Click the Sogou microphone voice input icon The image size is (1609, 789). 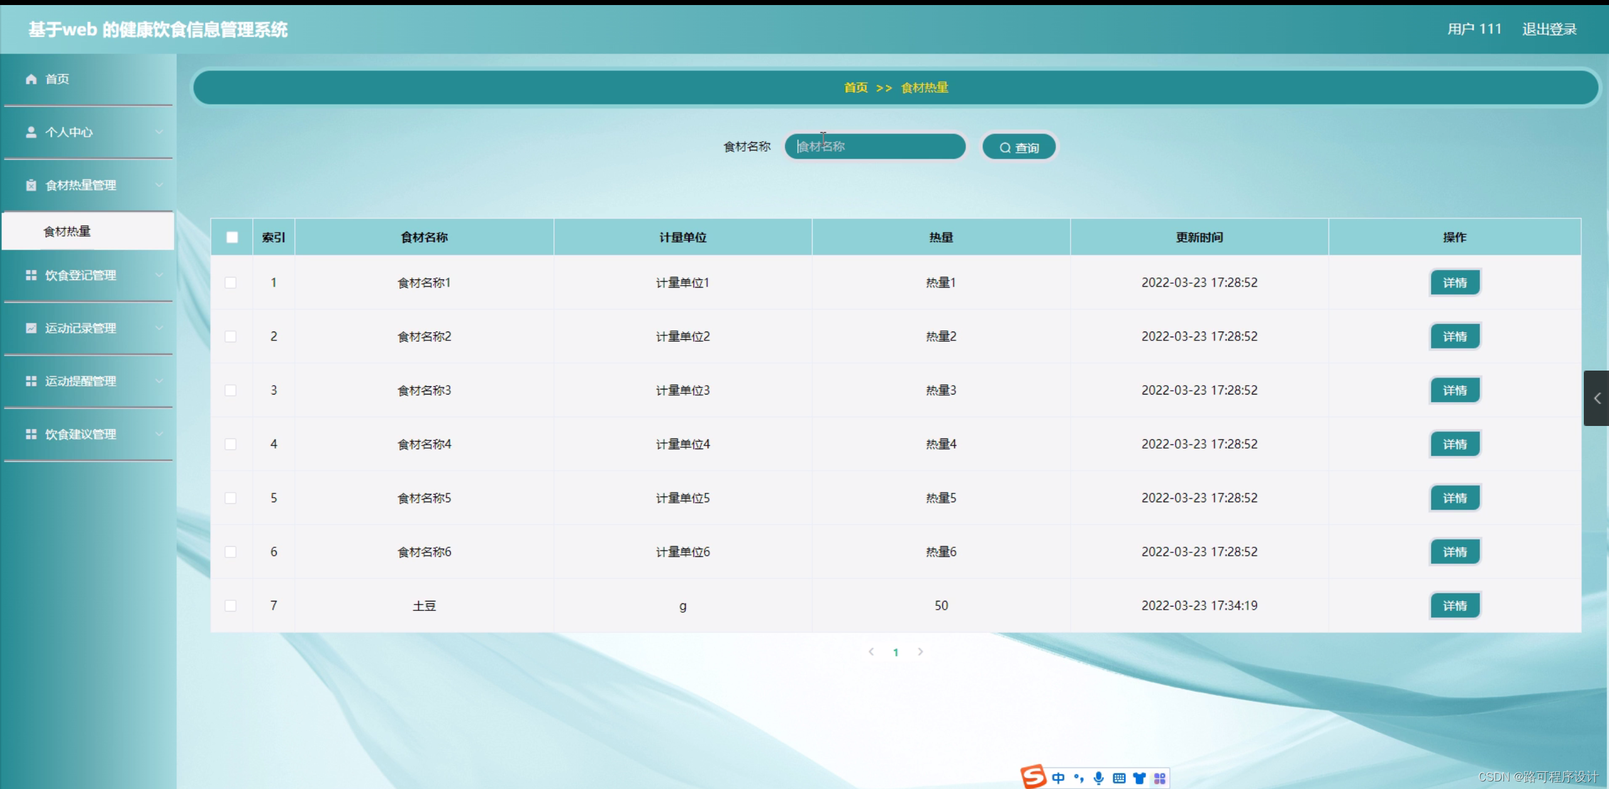[x=1098, y=778]
